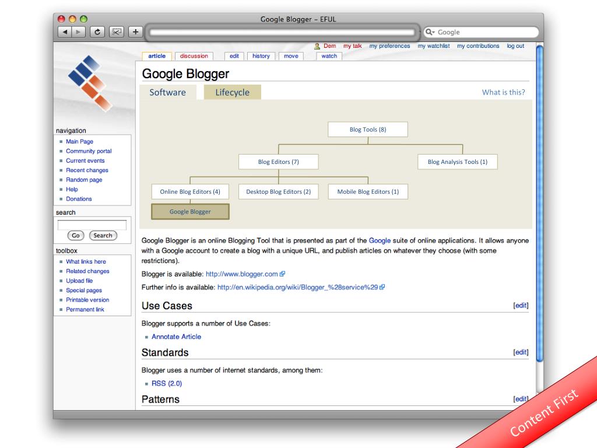Click the Blog Tools (8) node

(x=368, y=129)
